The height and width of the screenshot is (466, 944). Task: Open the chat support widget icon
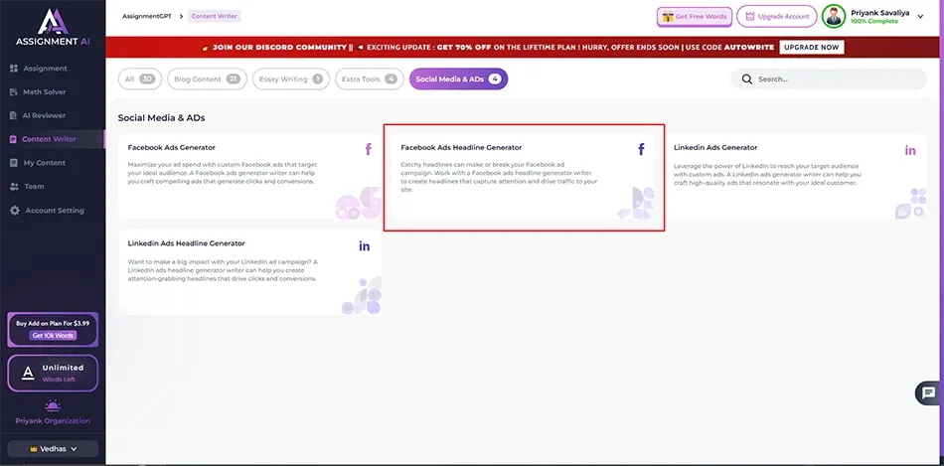928,392
